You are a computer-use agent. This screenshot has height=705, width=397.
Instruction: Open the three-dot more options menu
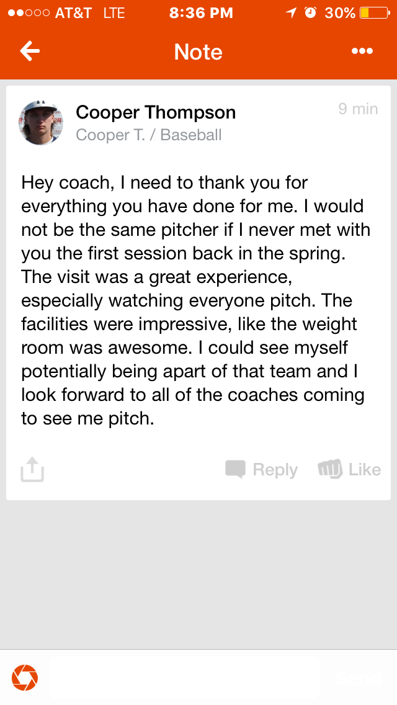[x=362, y=52]
